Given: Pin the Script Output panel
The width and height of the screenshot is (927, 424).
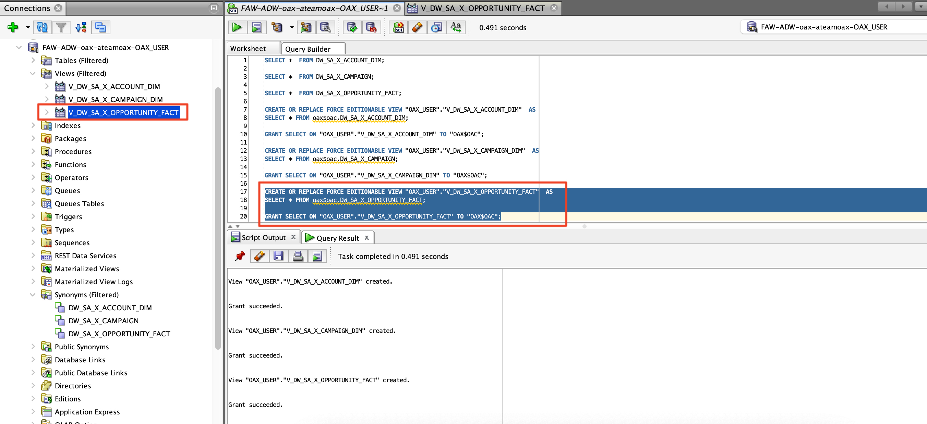Looking at the screenshot, I should [x=240, y=256].
